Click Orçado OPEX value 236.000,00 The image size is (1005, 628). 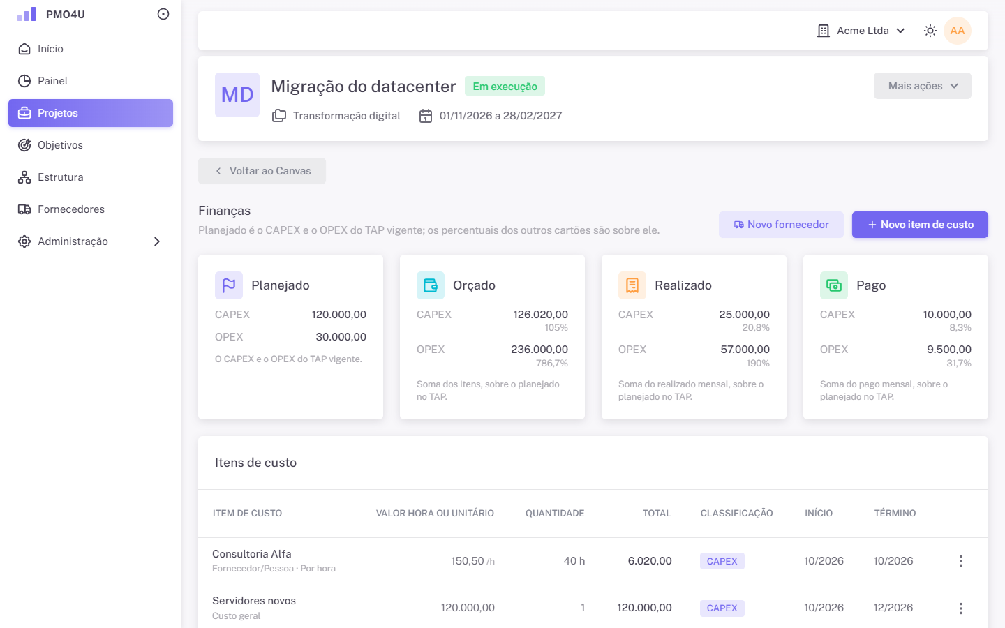pyautogui.click(x=539, y=350)
